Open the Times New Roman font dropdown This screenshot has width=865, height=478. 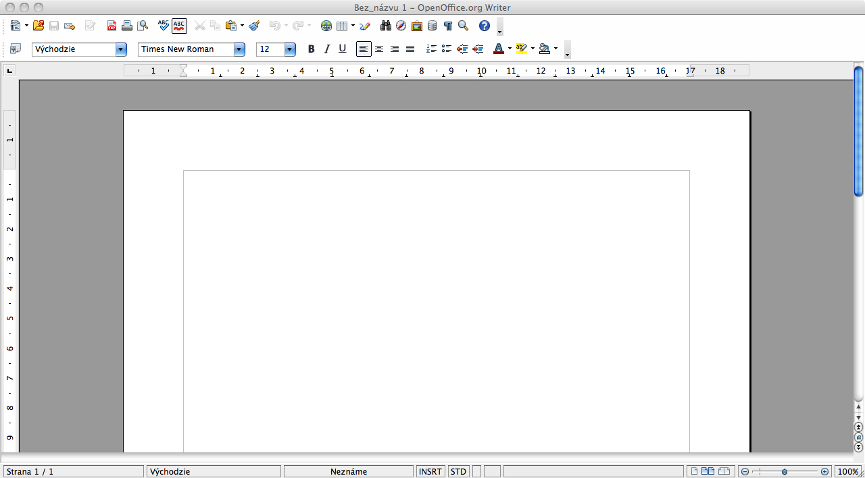coord(239,49)
